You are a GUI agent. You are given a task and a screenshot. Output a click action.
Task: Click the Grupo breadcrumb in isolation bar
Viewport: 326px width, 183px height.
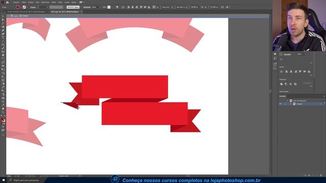pos(25,16)
